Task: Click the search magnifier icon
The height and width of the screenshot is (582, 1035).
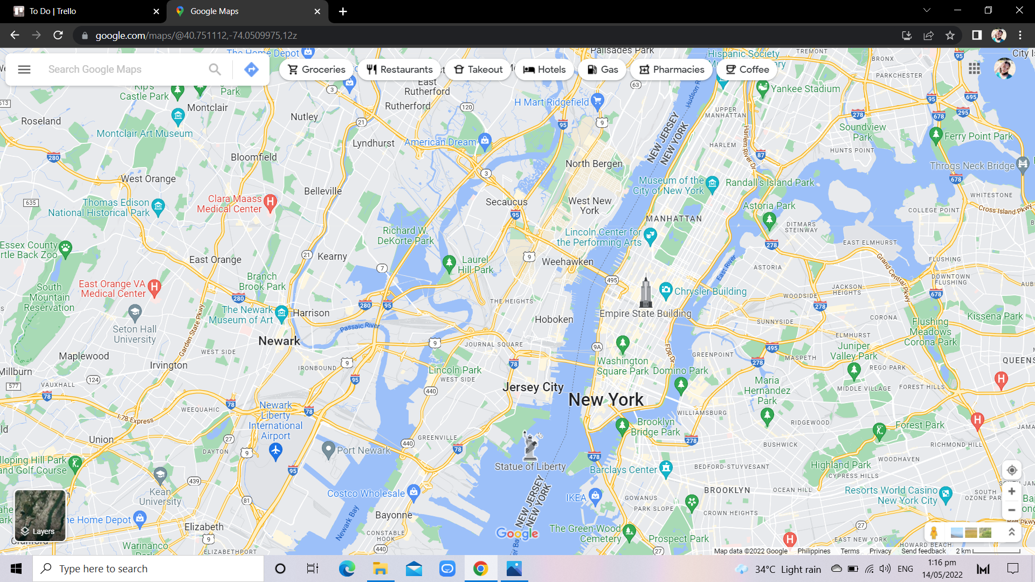Action: (x=215, y=70)
